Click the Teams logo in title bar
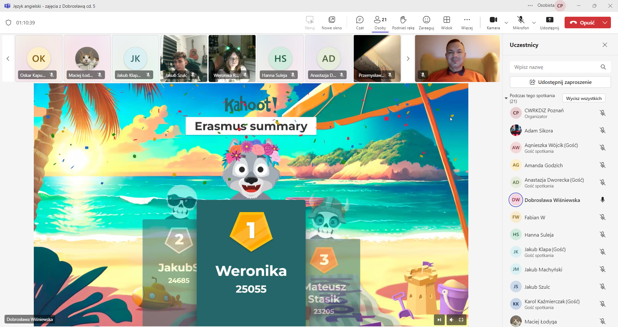The width and height of the screenshot is (618, 327). (7, 6)
